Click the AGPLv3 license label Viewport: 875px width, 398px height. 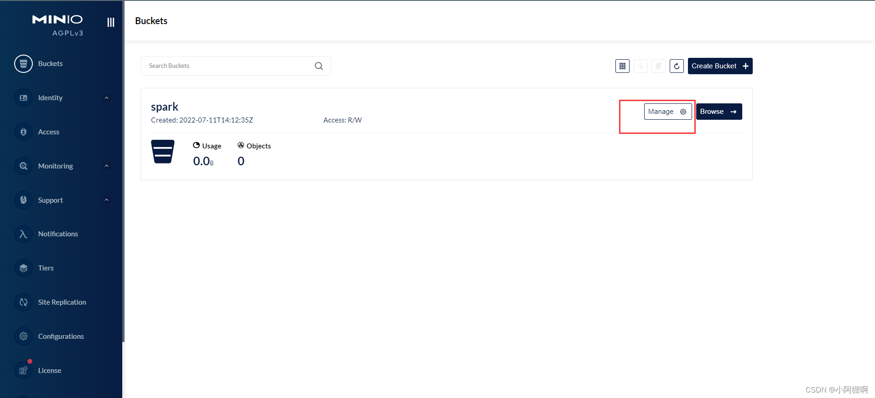pos(68,33)
